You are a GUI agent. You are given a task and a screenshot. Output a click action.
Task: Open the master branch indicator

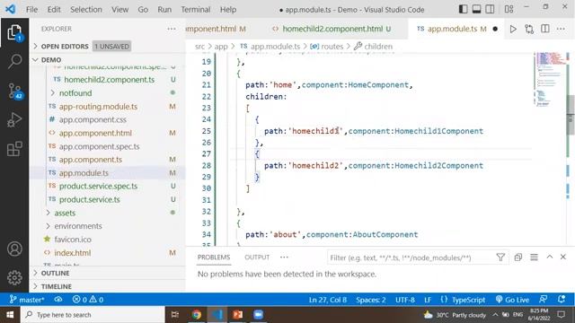[27, 300]
